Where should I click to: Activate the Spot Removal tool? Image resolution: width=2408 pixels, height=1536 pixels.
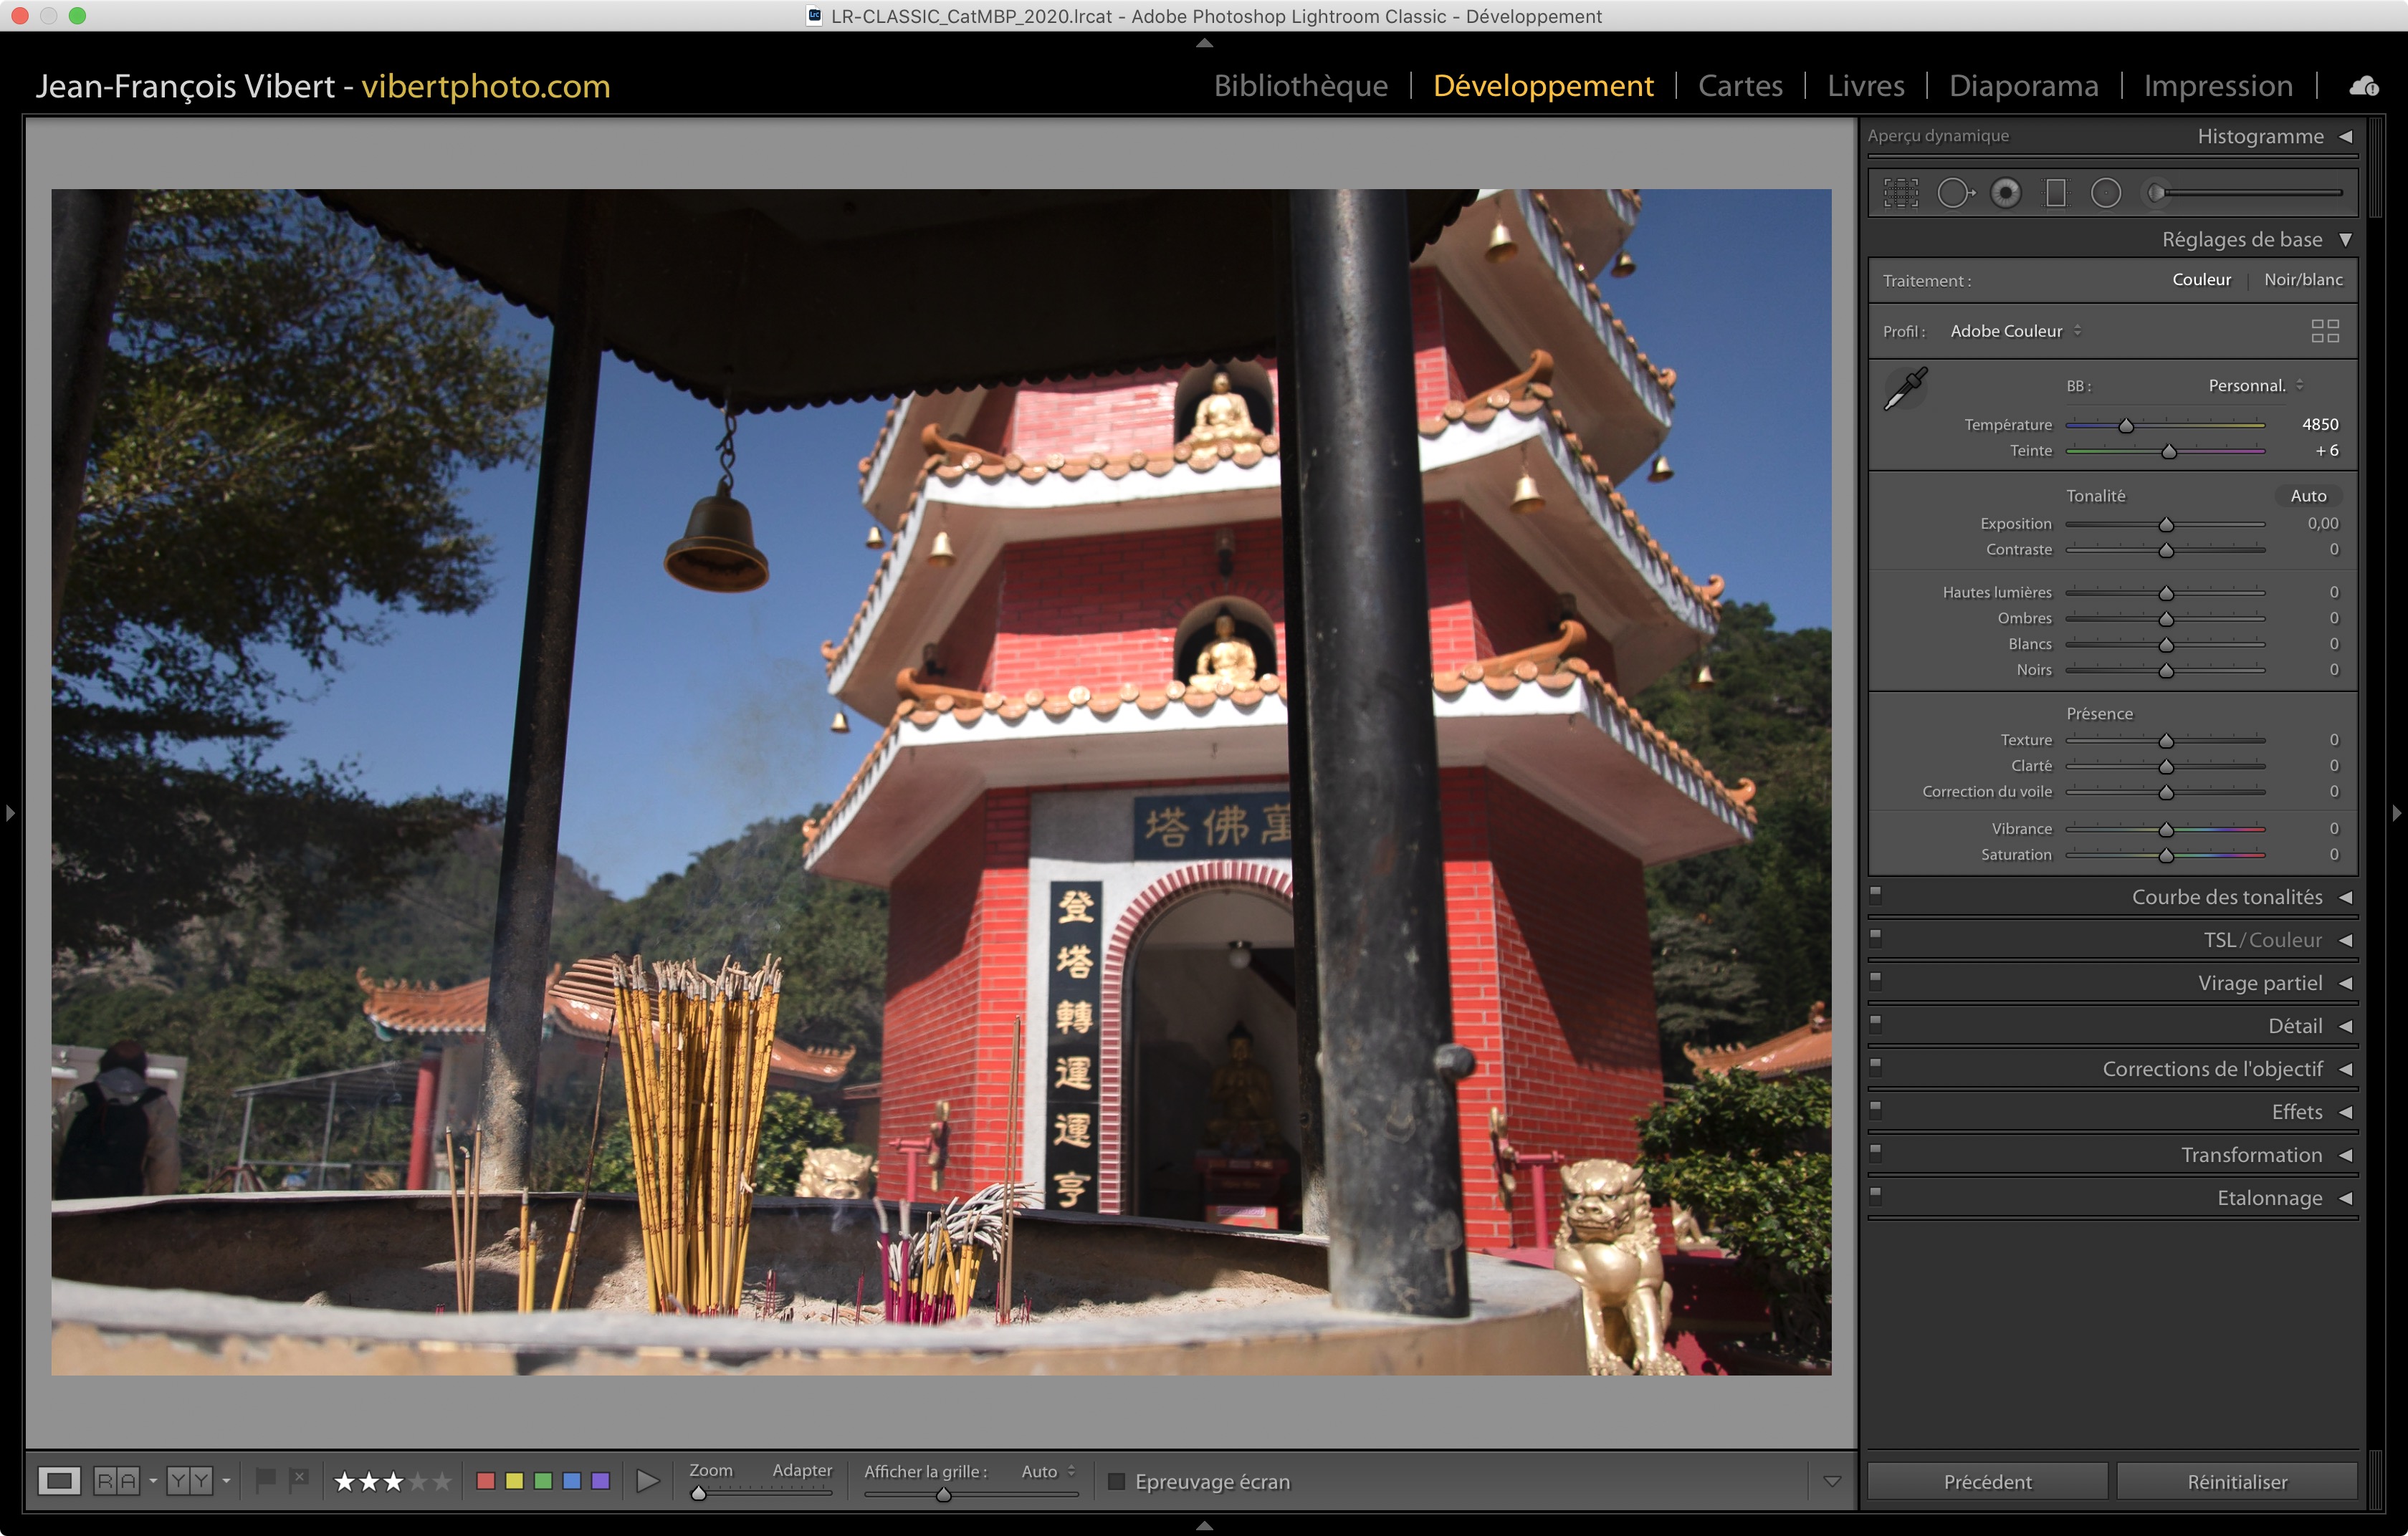click(1954, 193)
